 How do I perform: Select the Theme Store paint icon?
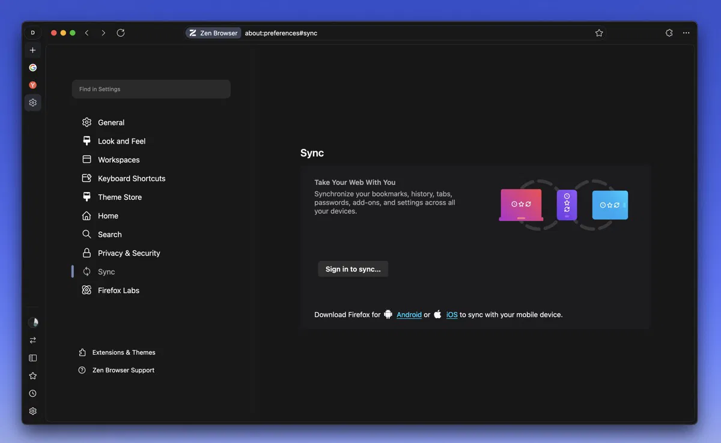coord(87,197)
